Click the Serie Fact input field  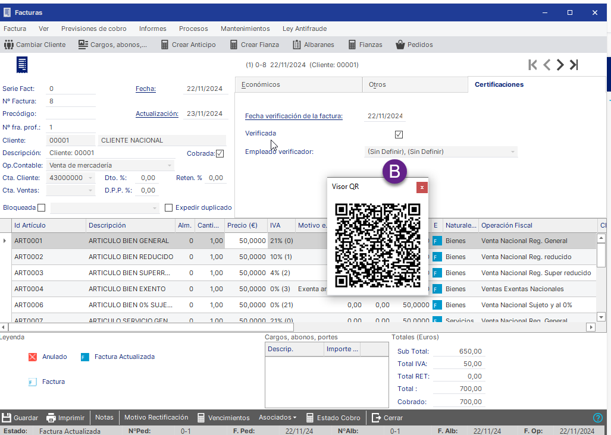(x=71, y=89)
